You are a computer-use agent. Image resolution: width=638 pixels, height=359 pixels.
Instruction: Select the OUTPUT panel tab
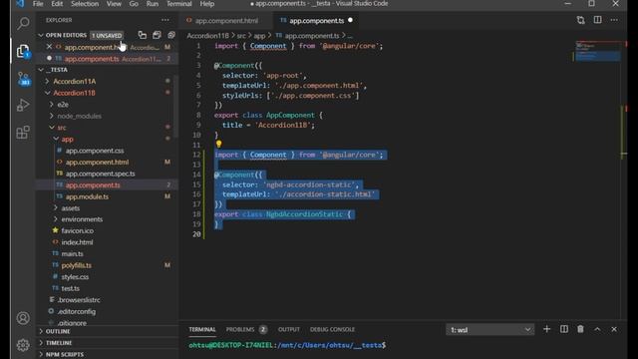[289, 329]
